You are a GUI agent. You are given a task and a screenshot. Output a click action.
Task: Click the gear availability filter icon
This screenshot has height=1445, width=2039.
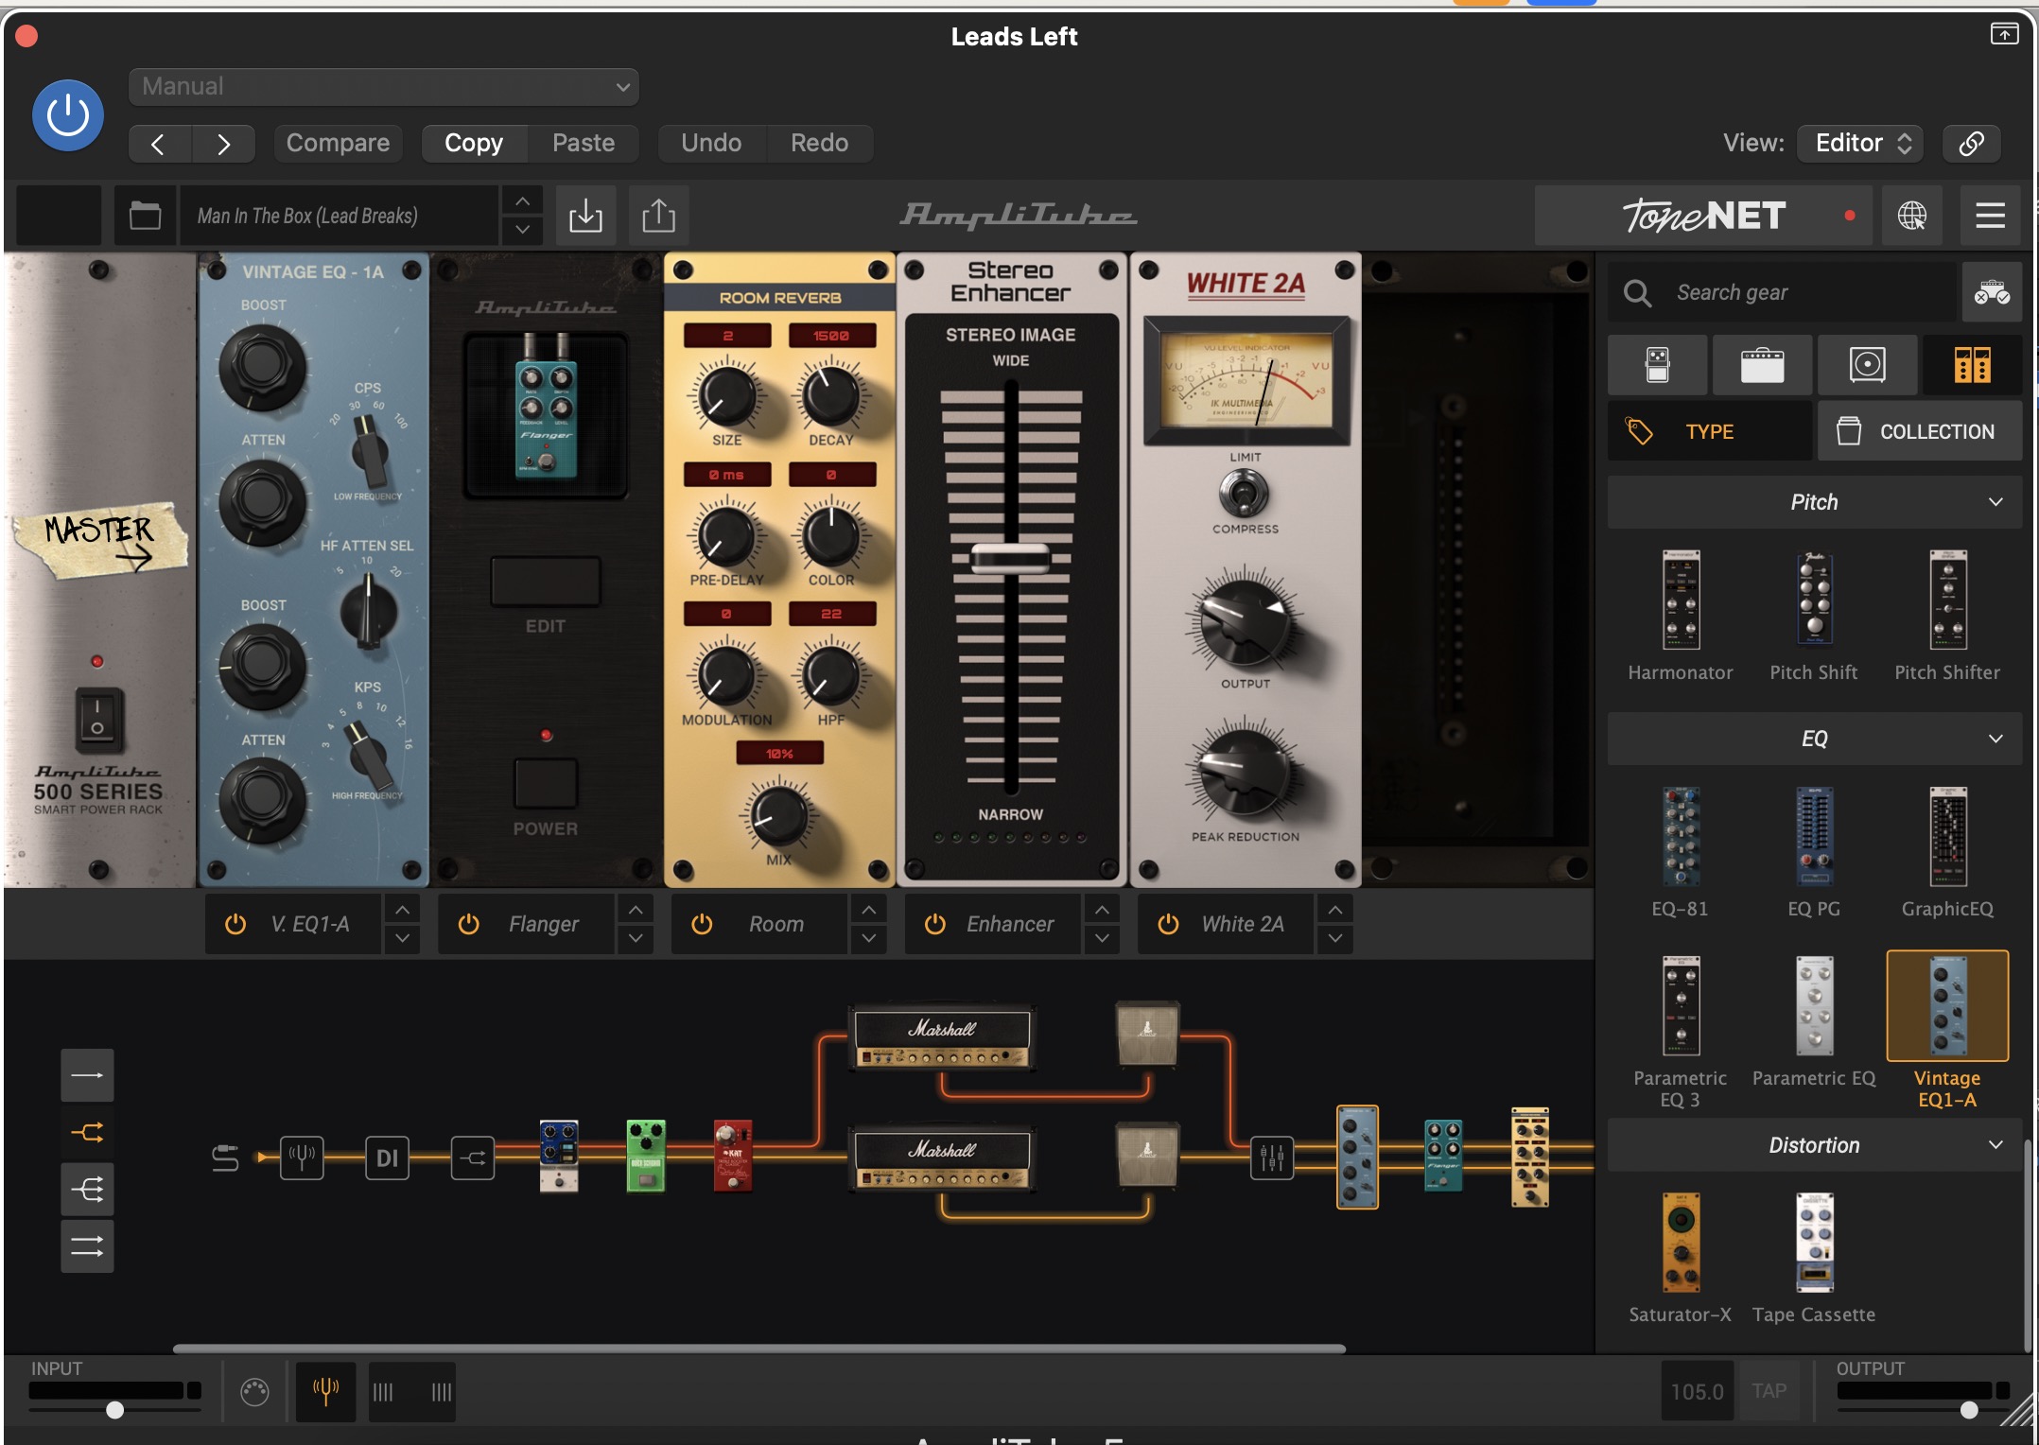(1991, 292)
